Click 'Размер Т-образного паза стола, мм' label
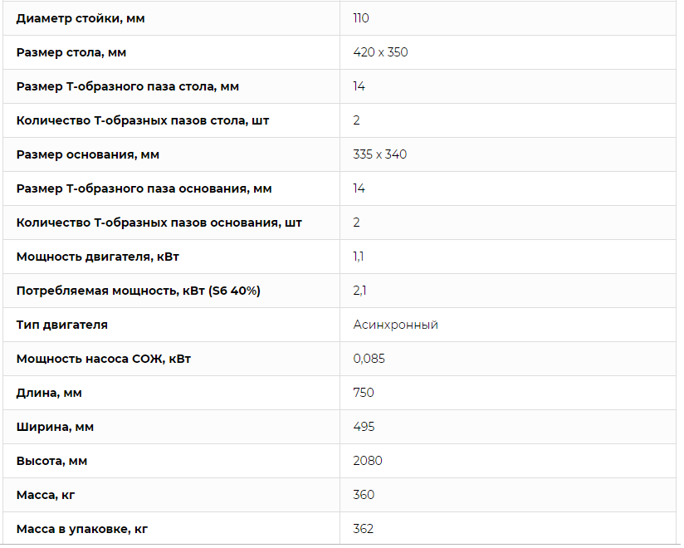Screen dimensions: 684x548 coord(127,87)
